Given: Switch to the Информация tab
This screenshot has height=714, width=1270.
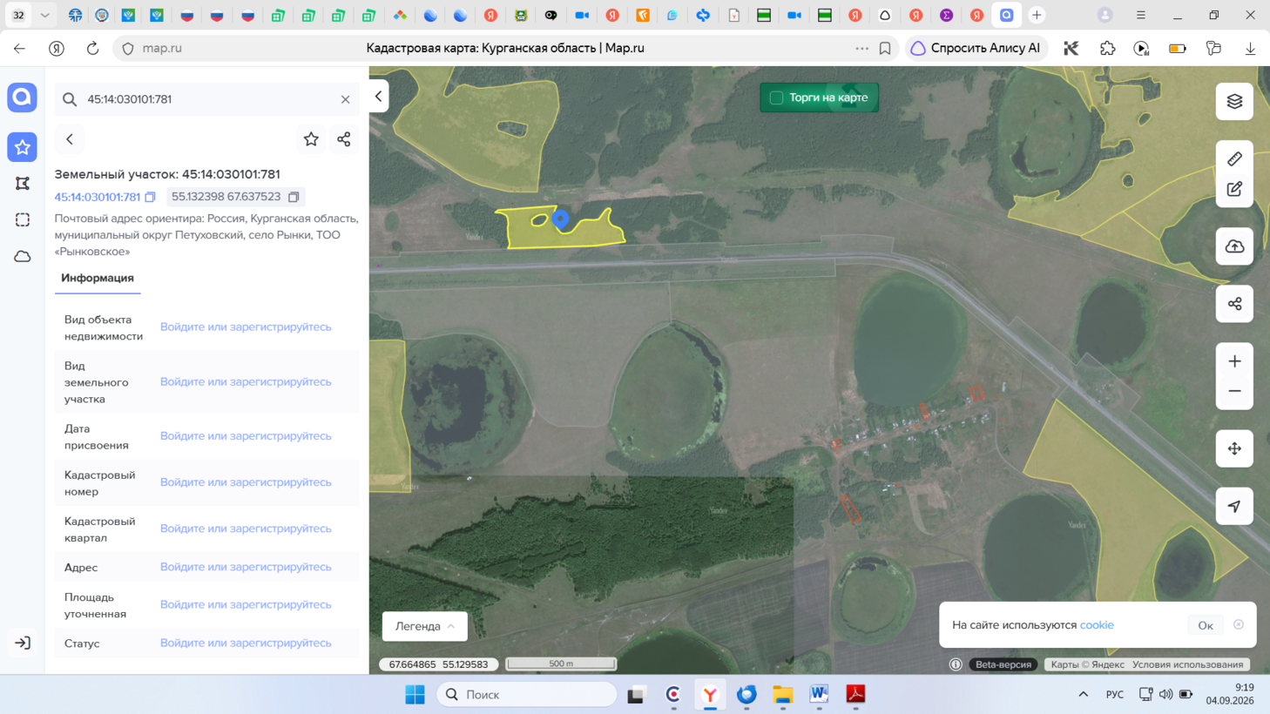Looking at the screenshot, I should tap(98, 278).
